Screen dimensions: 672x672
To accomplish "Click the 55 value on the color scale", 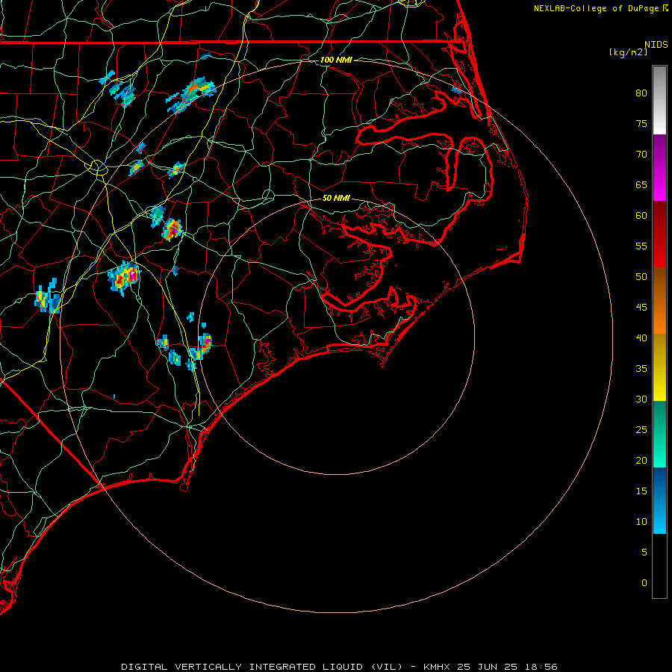I will (641, 246).
